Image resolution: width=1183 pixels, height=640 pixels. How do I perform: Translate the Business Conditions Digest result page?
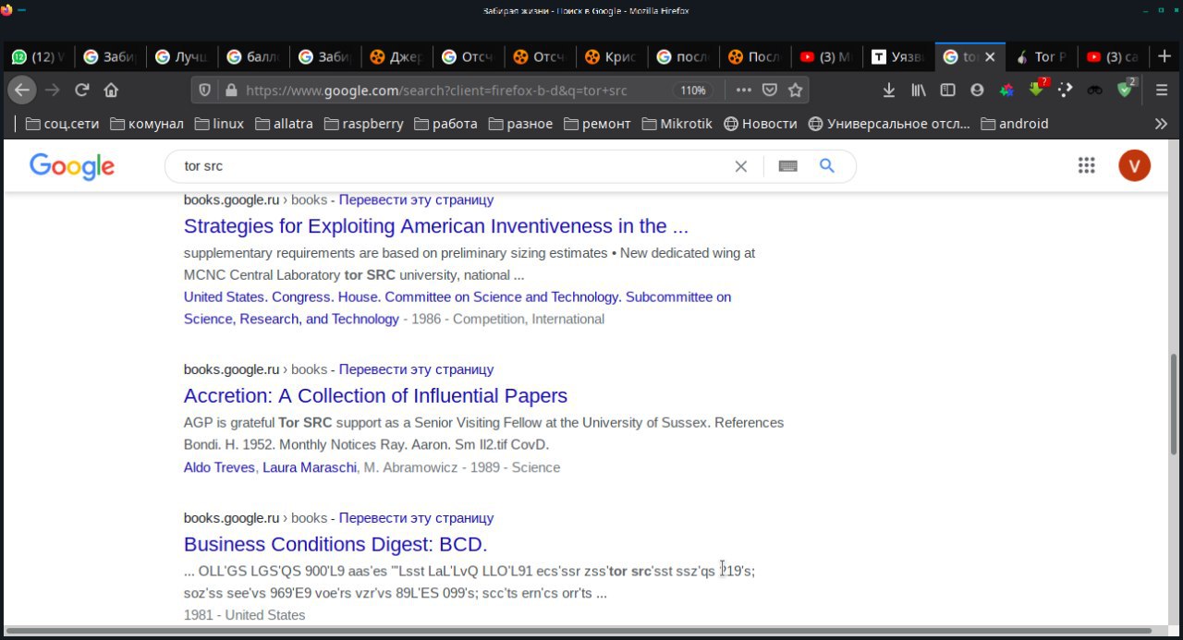[416, 518]
